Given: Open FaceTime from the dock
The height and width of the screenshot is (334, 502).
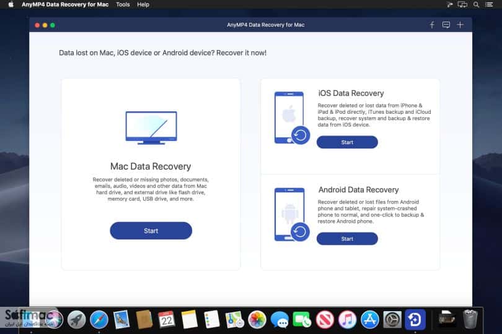Looking at the screenshot, I should tap(302, 319).
